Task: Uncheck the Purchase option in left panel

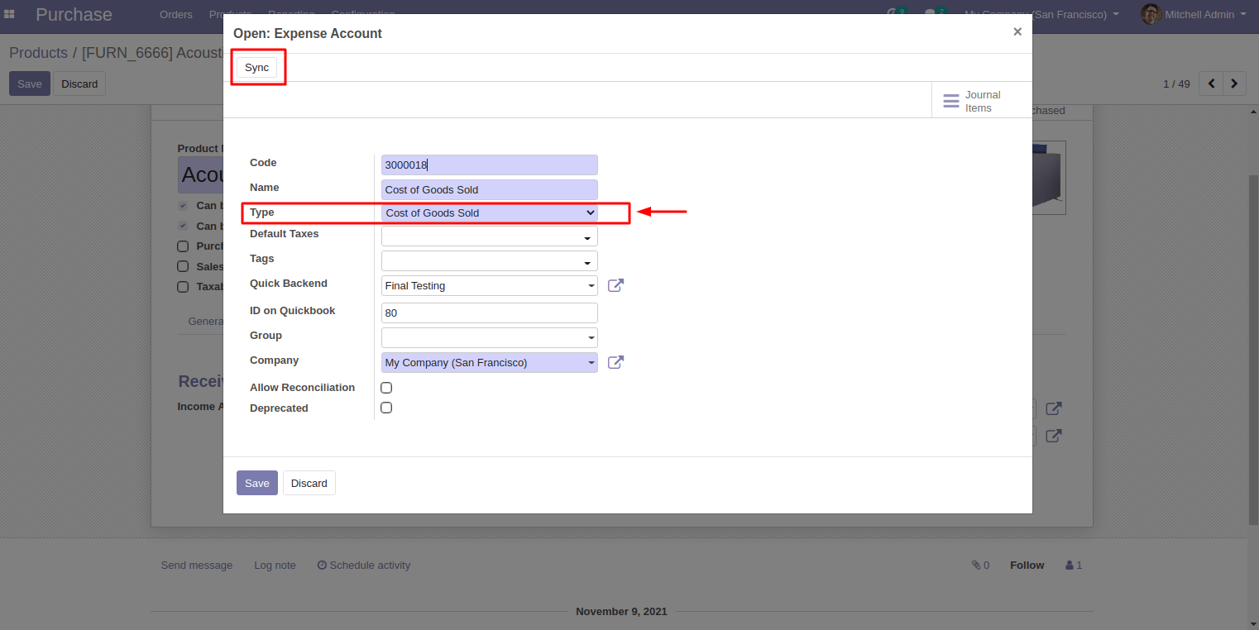Action: [x=183, y=246]
